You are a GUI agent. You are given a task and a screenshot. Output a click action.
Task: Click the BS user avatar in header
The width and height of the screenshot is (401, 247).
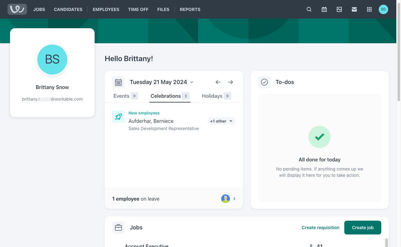pyautogui.click(x=383, y=9)
